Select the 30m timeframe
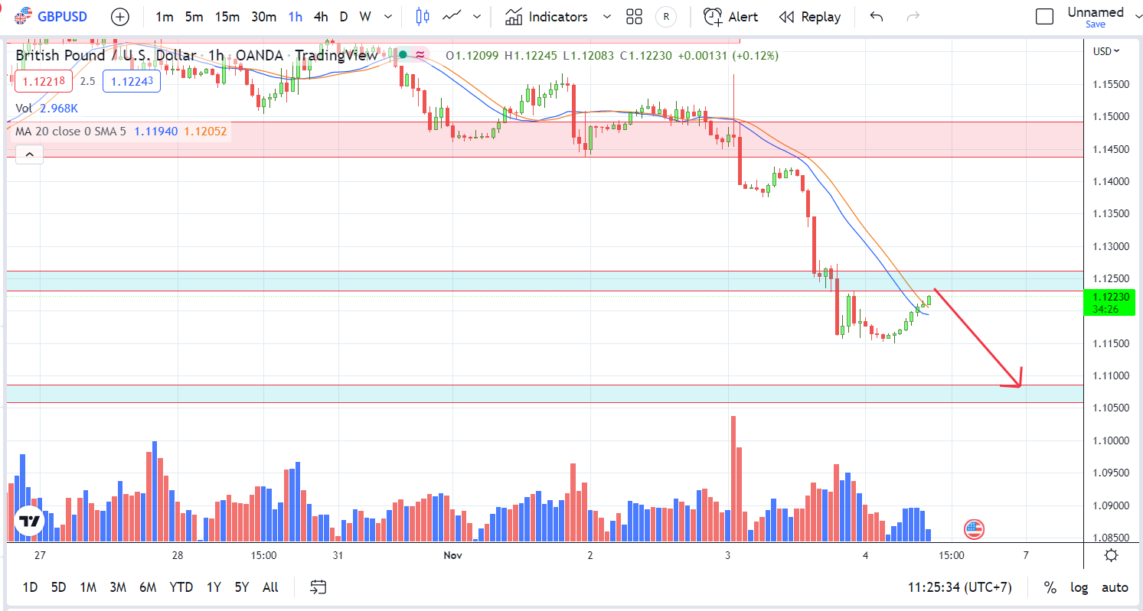This screenshot has height=611, width=1143. (x=263, y=16)
